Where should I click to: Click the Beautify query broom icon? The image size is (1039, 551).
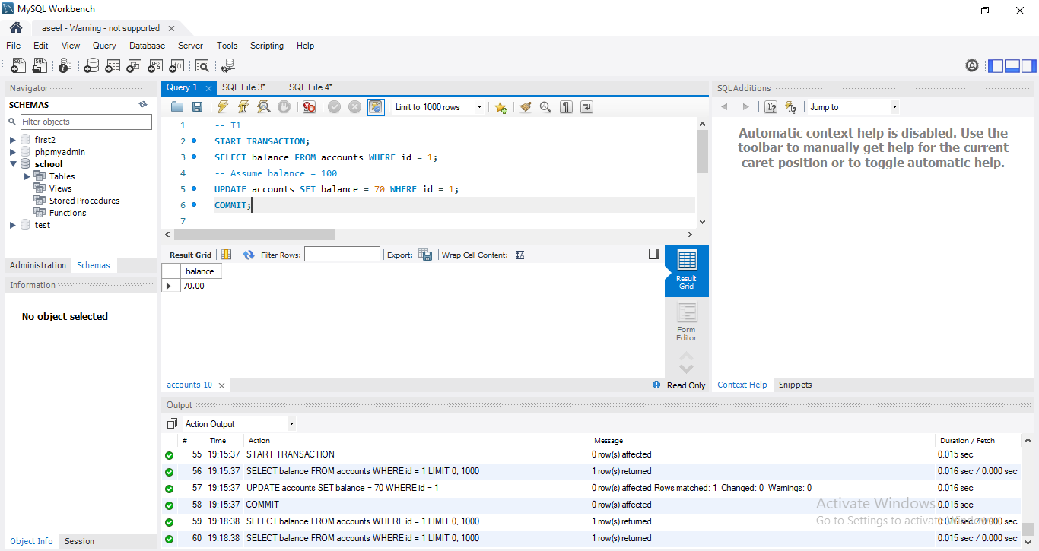point(525,107)
